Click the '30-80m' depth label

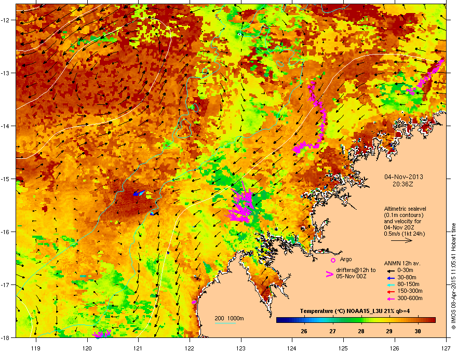click(407, 277)
